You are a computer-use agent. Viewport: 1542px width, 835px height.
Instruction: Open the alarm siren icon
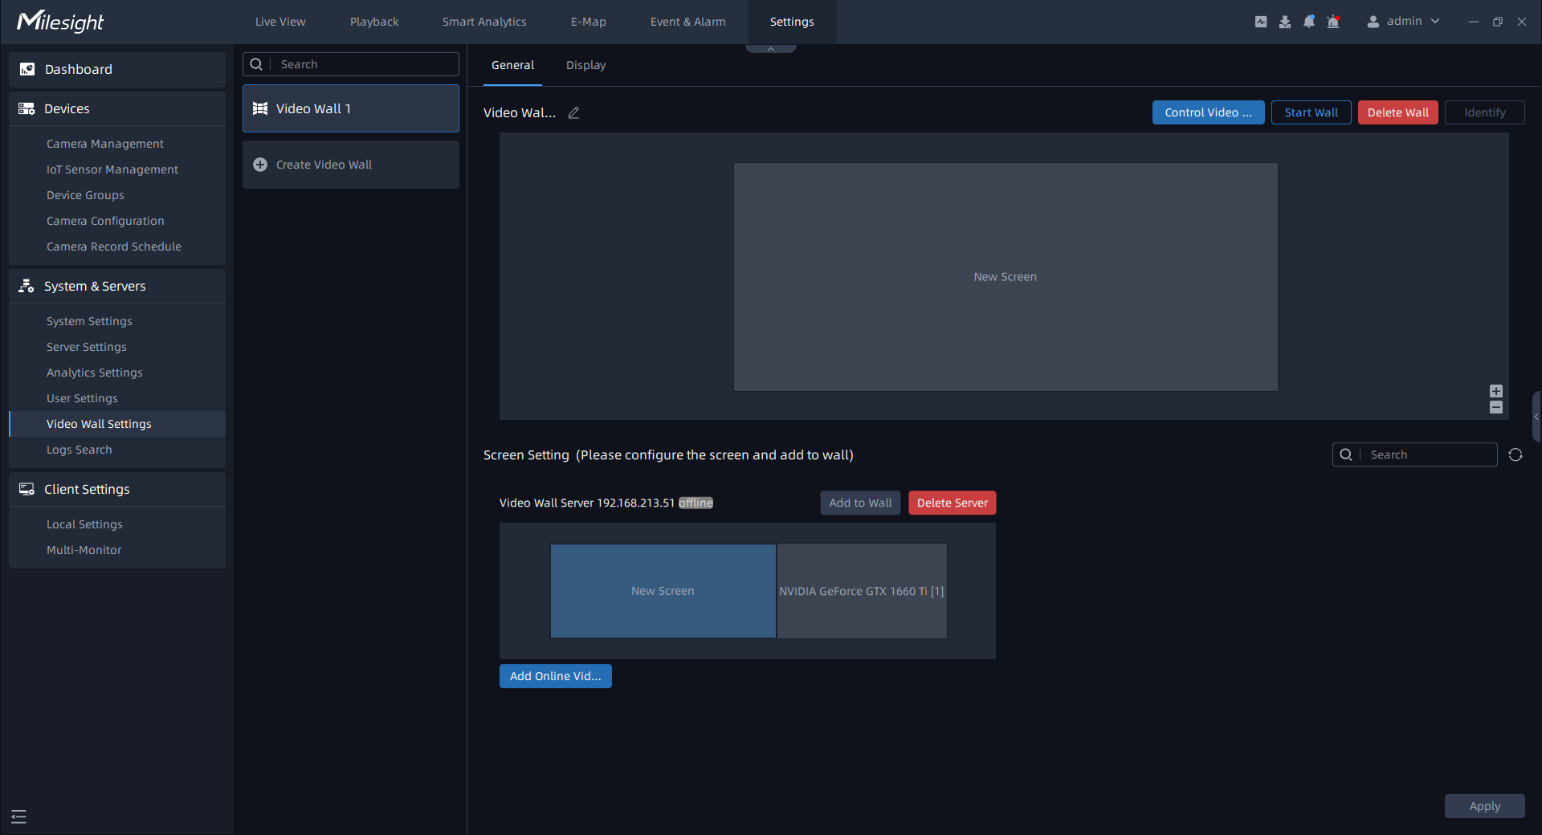pyautogui.click(x=1333, y=22)
